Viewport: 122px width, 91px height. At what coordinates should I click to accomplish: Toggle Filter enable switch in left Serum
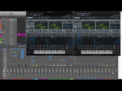point(64,20)
